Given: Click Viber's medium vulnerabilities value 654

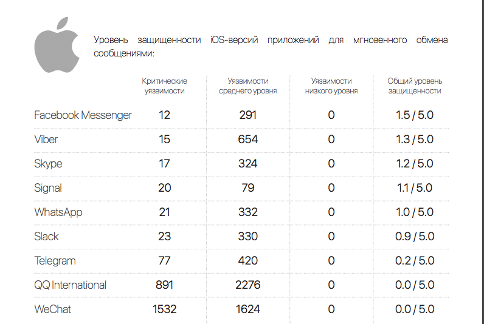Looking at the screenshot, I should tap(247, 140).
